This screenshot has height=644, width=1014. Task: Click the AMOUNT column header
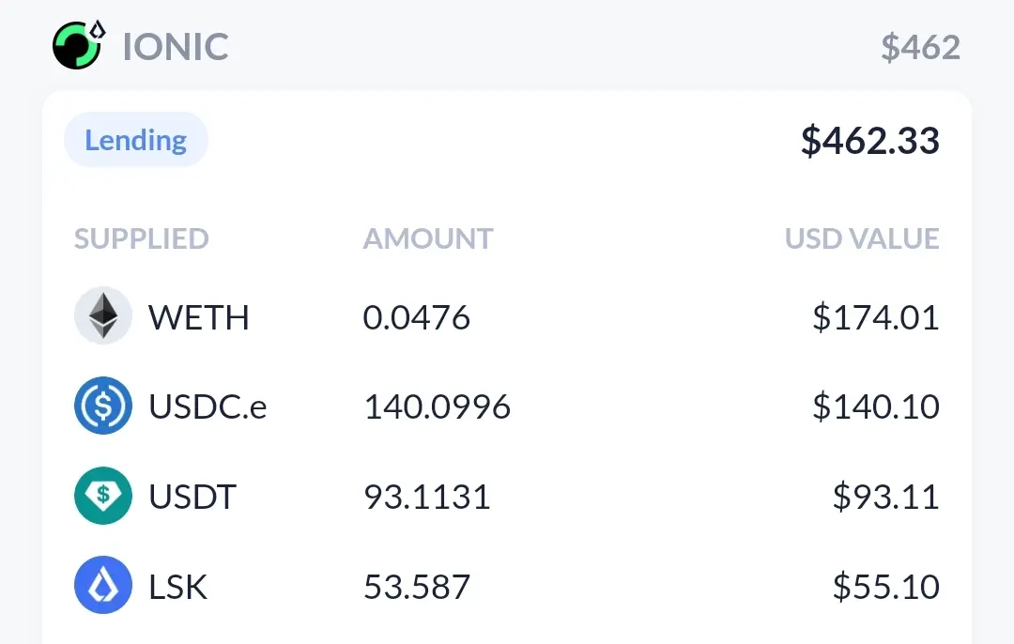(428, 238)
